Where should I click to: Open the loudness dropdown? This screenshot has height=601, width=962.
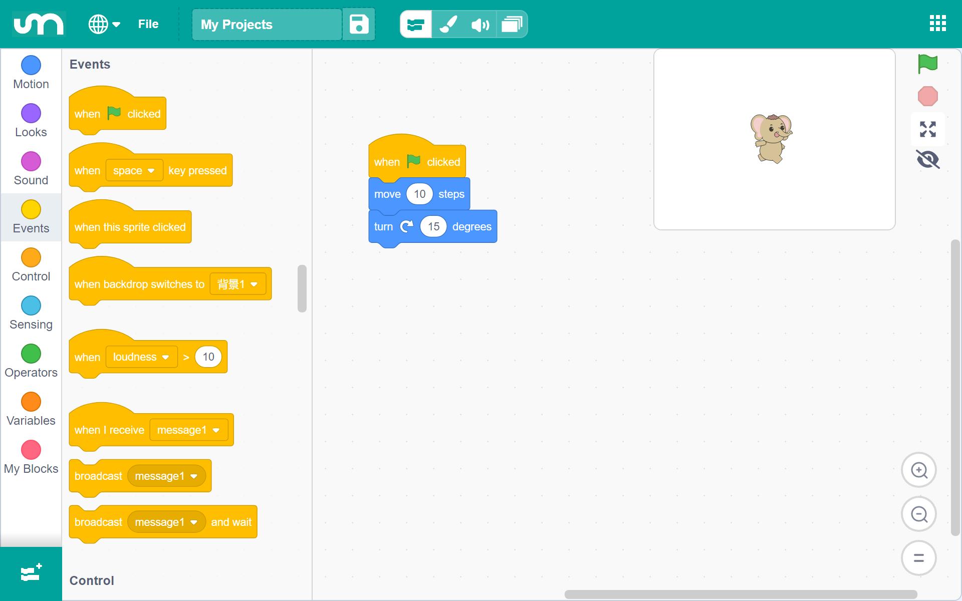(142, 357)
